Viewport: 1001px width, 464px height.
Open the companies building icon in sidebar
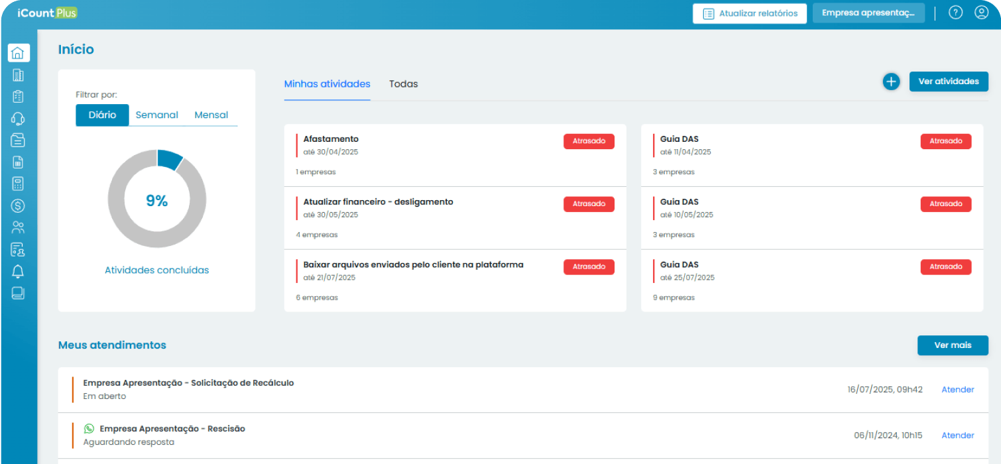[18, 75]
